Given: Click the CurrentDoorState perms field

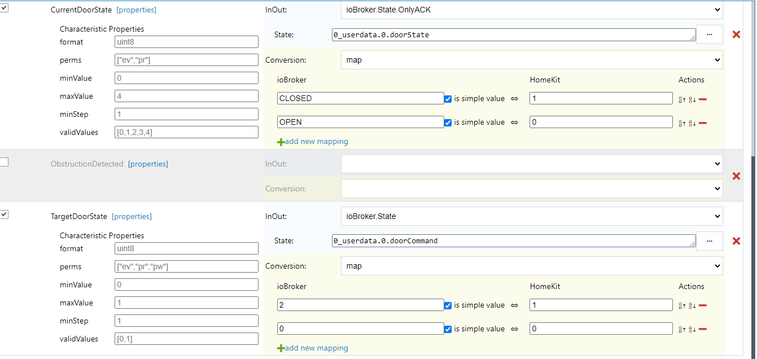Looking at the screenshot, I should point(186,60).
